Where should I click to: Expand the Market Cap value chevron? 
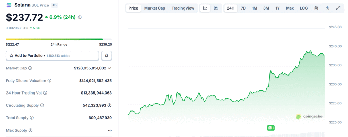(109, 68)
